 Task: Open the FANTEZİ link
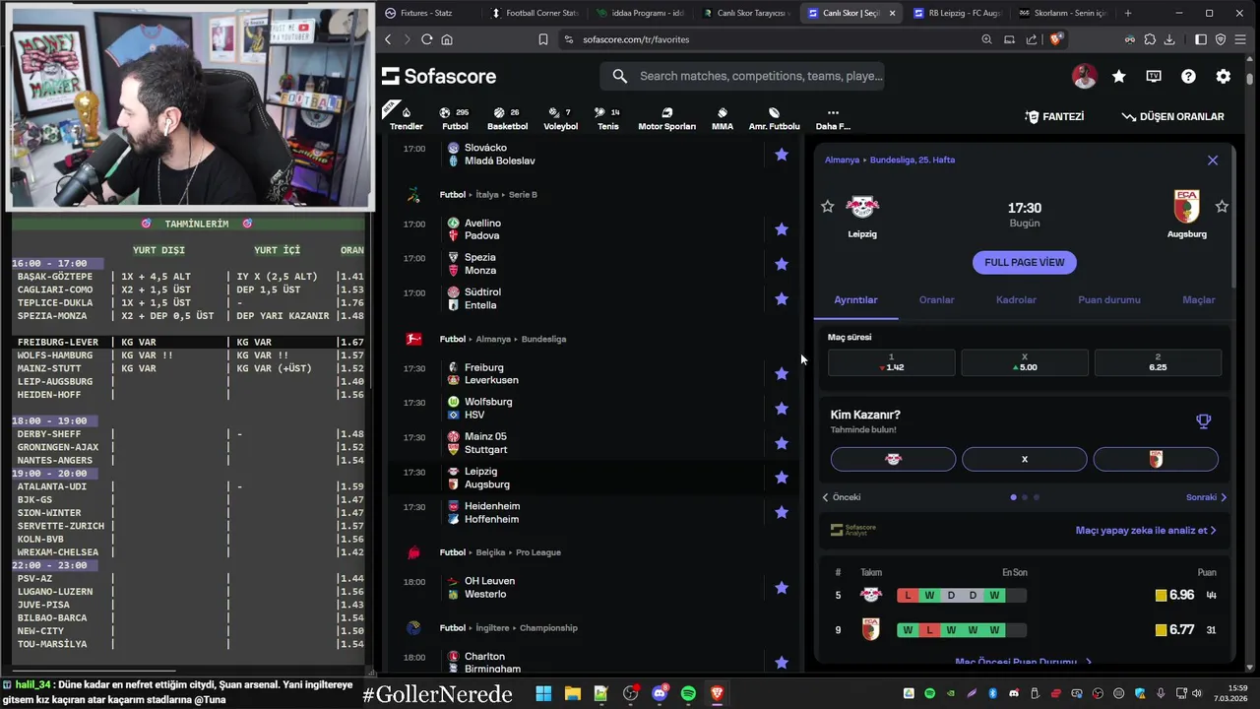point(1054,116)
